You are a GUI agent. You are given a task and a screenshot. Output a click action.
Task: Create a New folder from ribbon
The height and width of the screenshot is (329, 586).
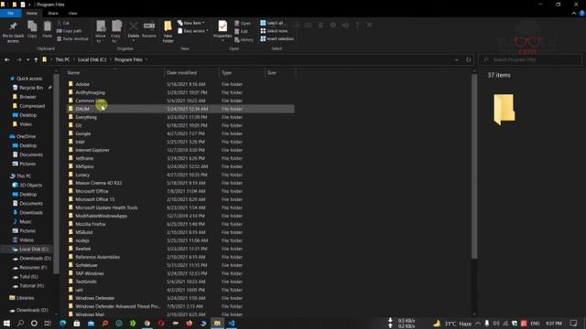(x=168, y=32)
